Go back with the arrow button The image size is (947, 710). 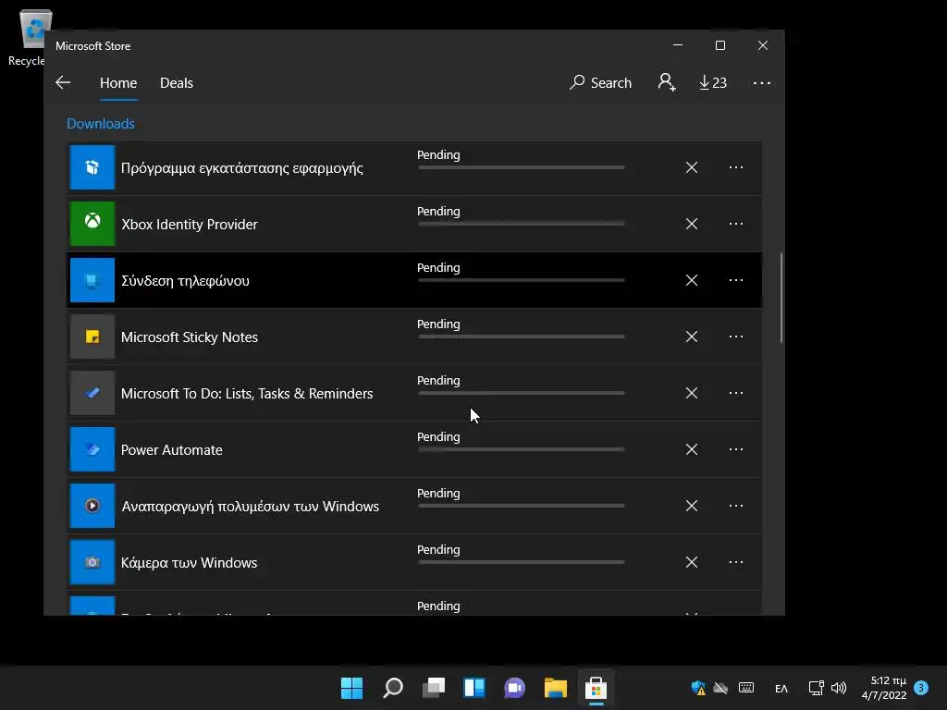[63, 82]
